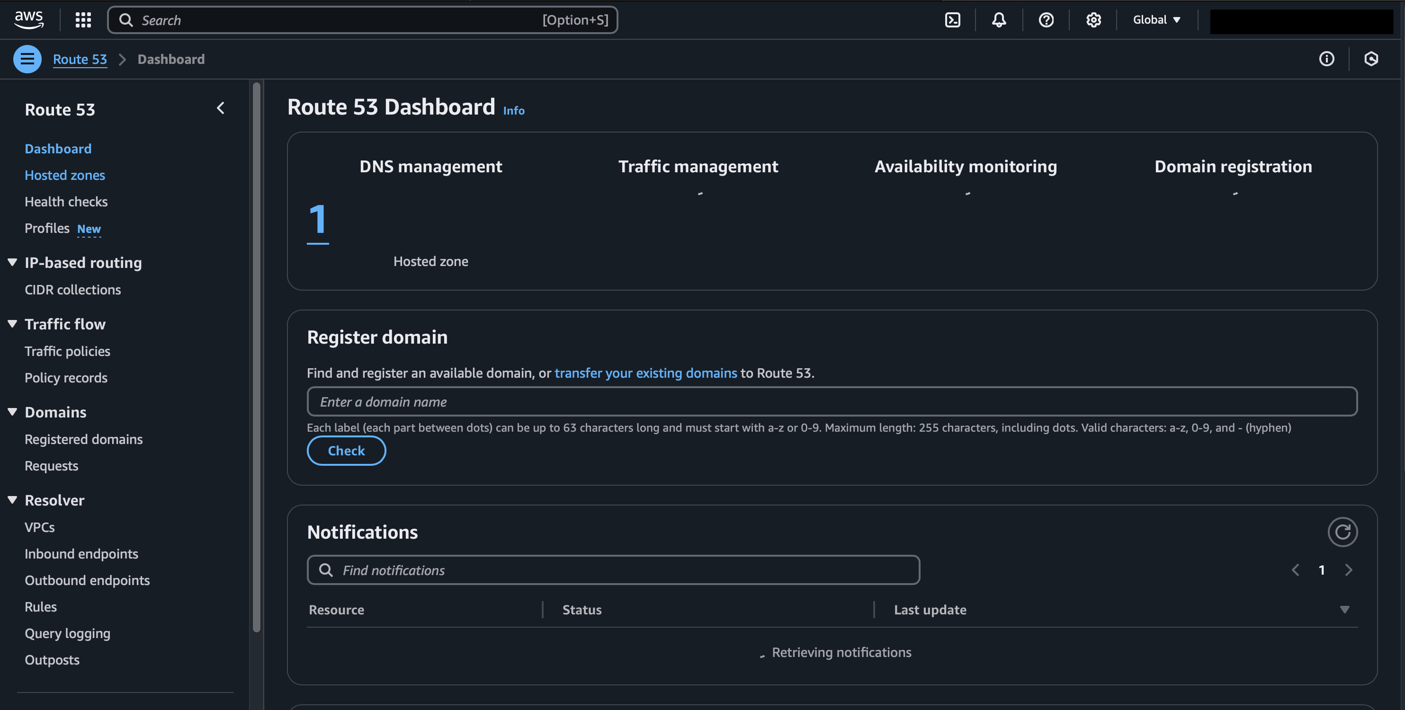Click the Check domain button
This screenshot has height=710, width=1405.
tap(346, 451)
